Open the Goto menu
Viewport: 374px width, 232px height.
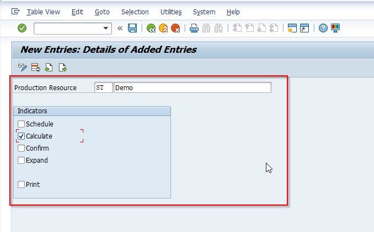pos(102,12)
